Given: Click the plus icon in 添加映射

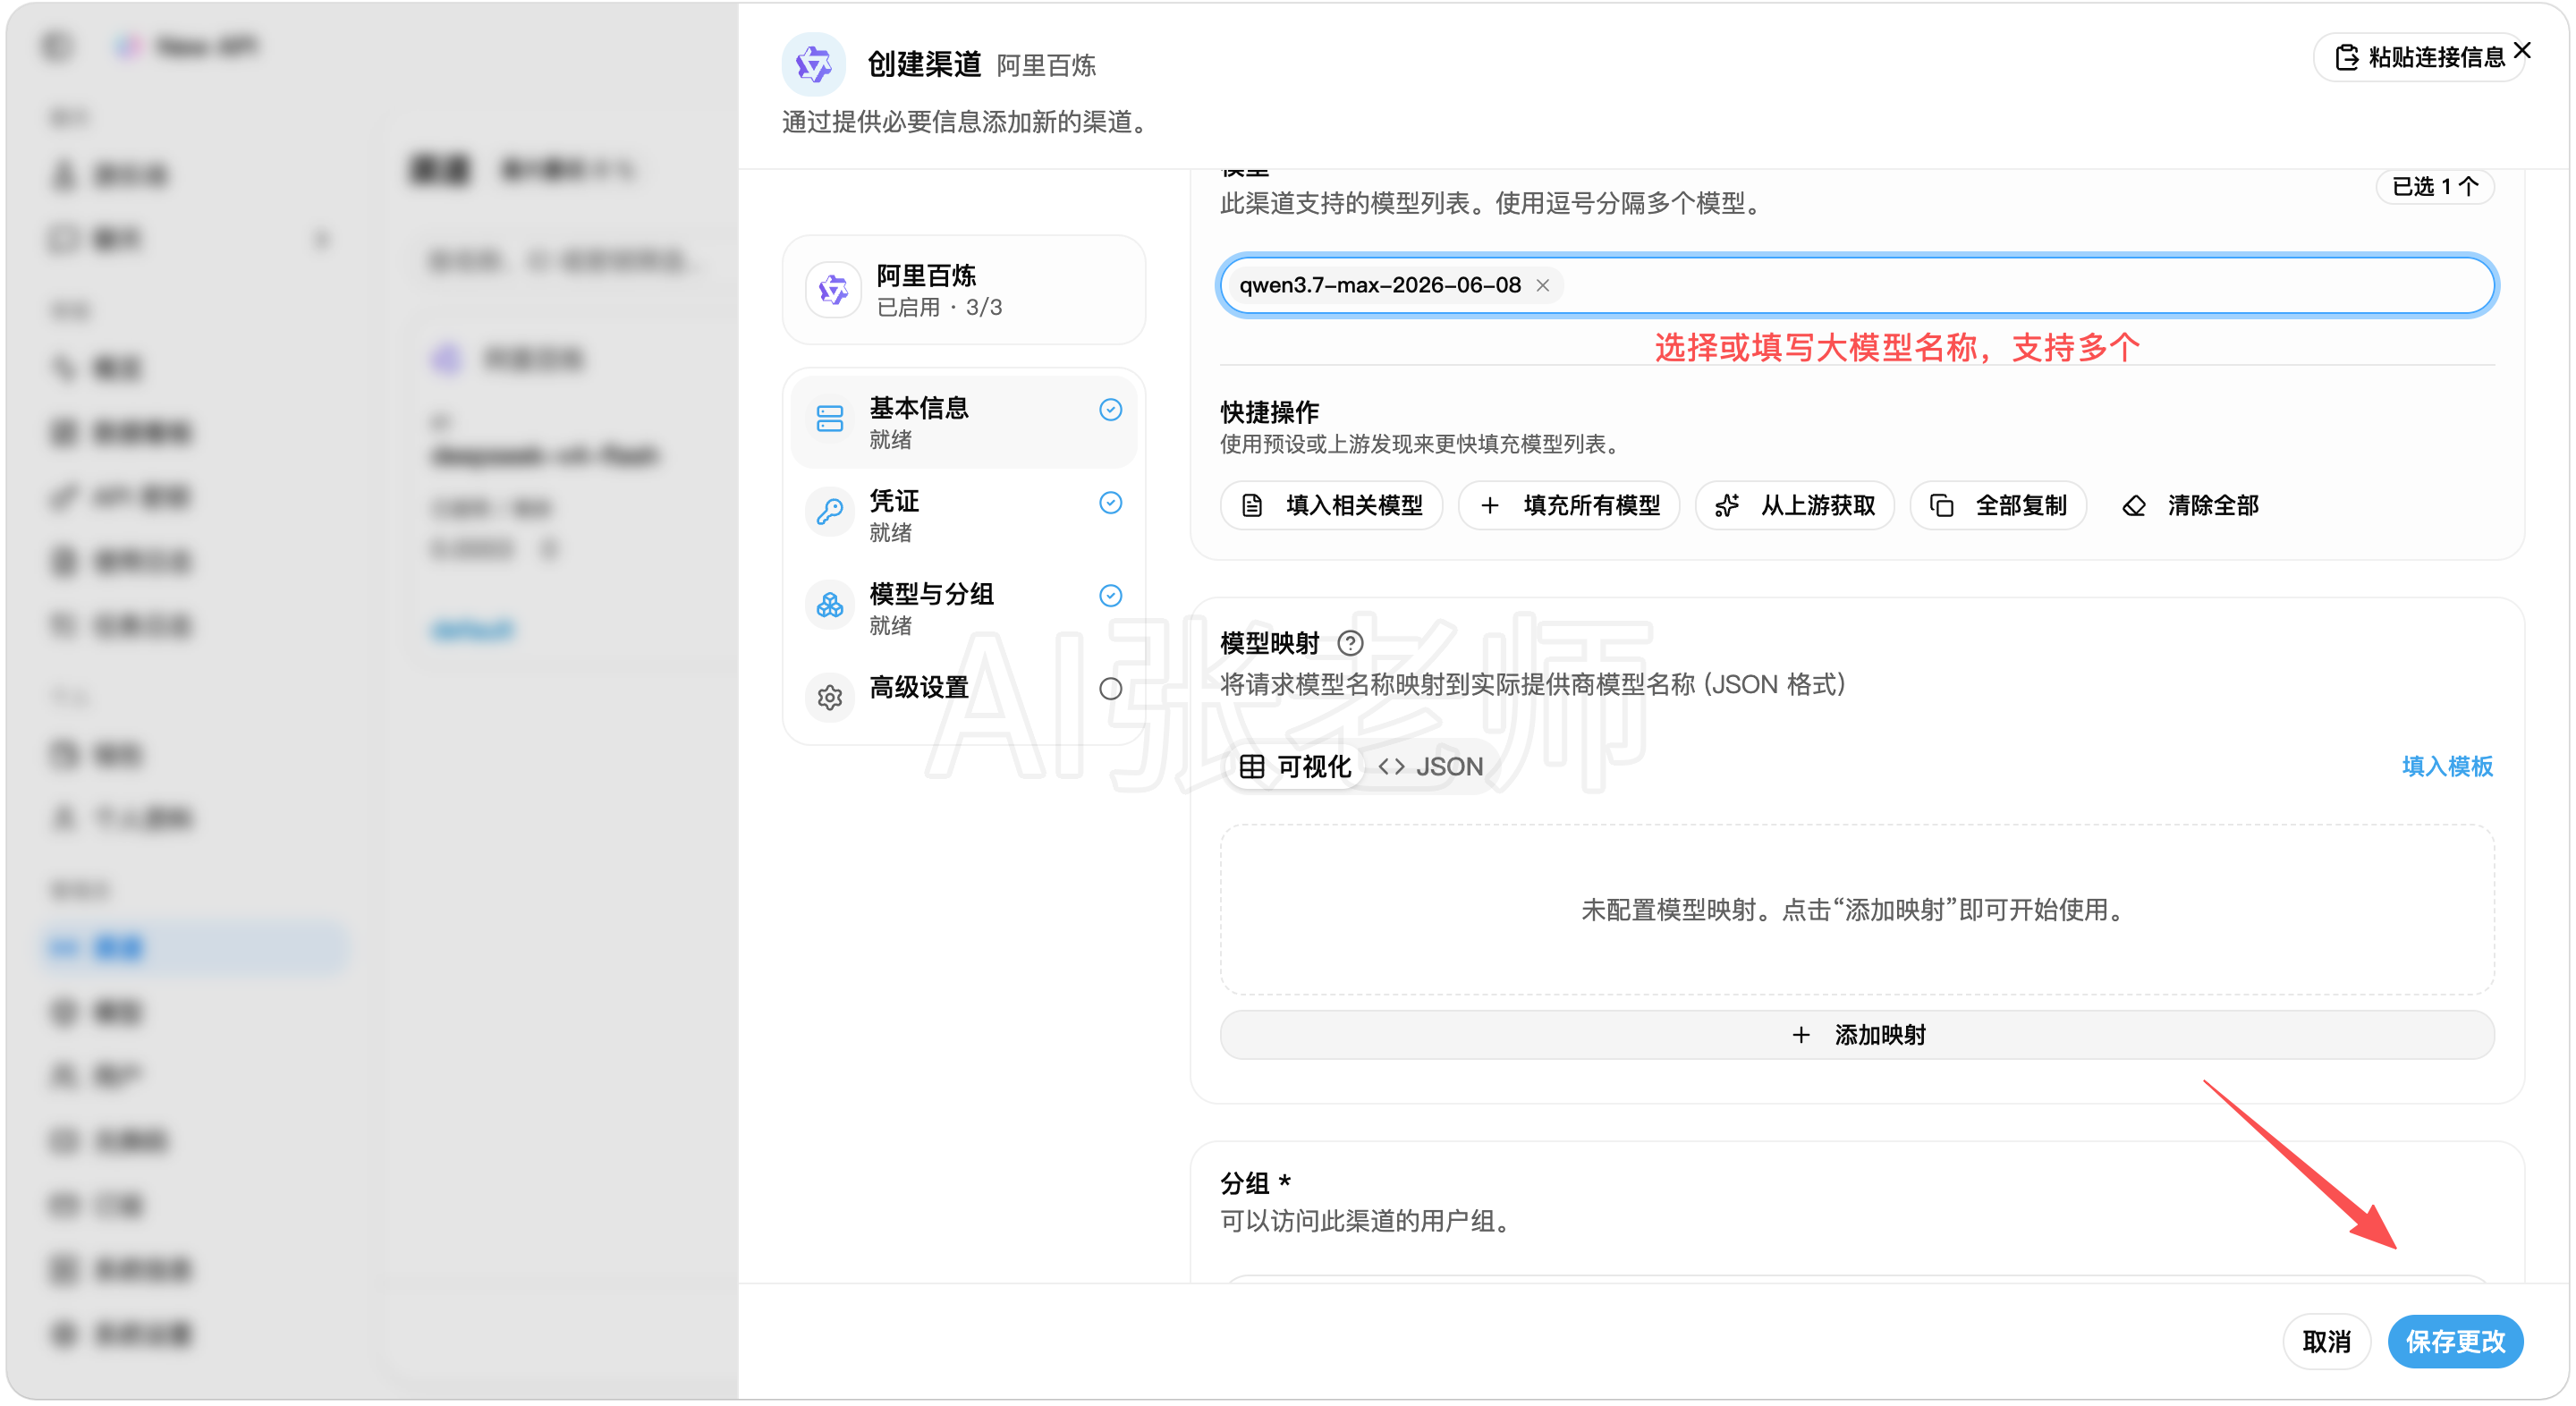Looking at the screenshot, I should click(x=1800, y=1034).
